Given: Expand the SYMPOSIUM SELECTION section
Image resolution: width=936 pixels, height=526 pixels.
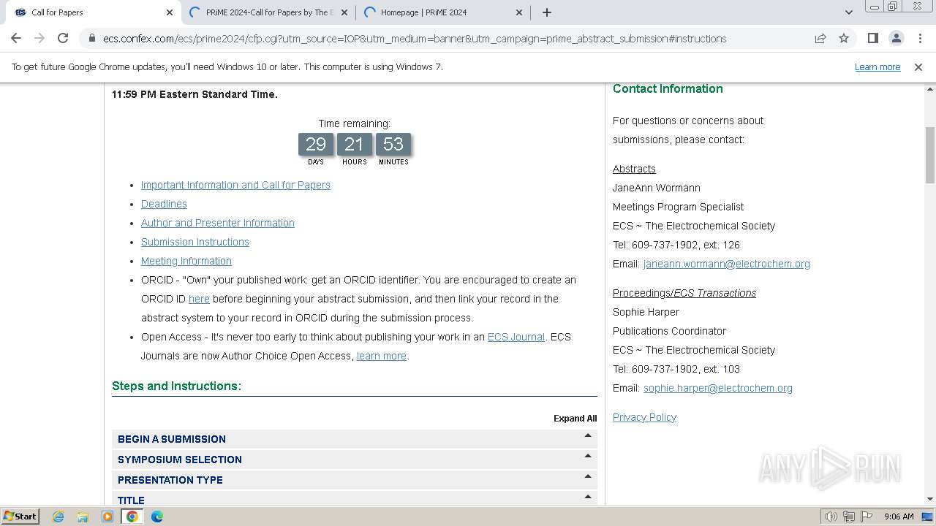Looking at the screenshot, I should point(355,460).
